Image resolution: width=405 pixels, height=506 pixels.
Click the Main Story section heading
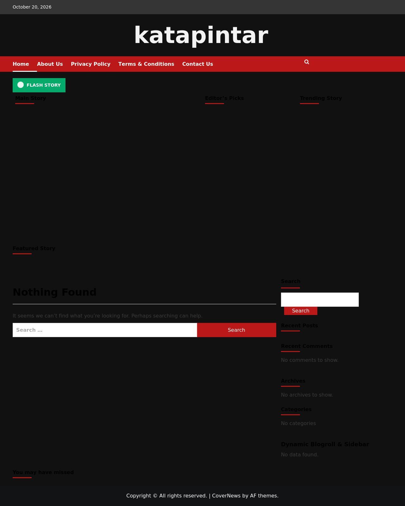(x=31, y=98)
